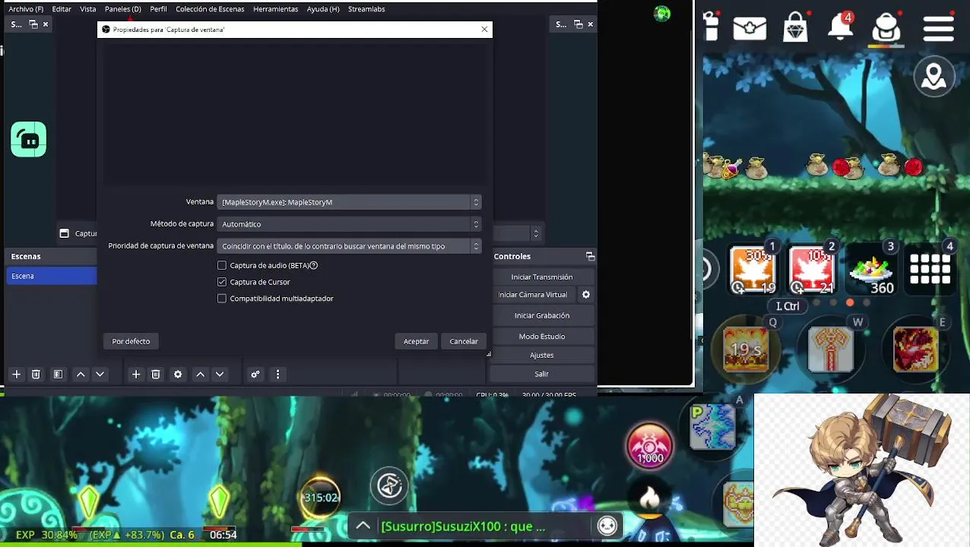Open the Colección de Escenas menu
This screenshot has height=547, width=970.
210,9
